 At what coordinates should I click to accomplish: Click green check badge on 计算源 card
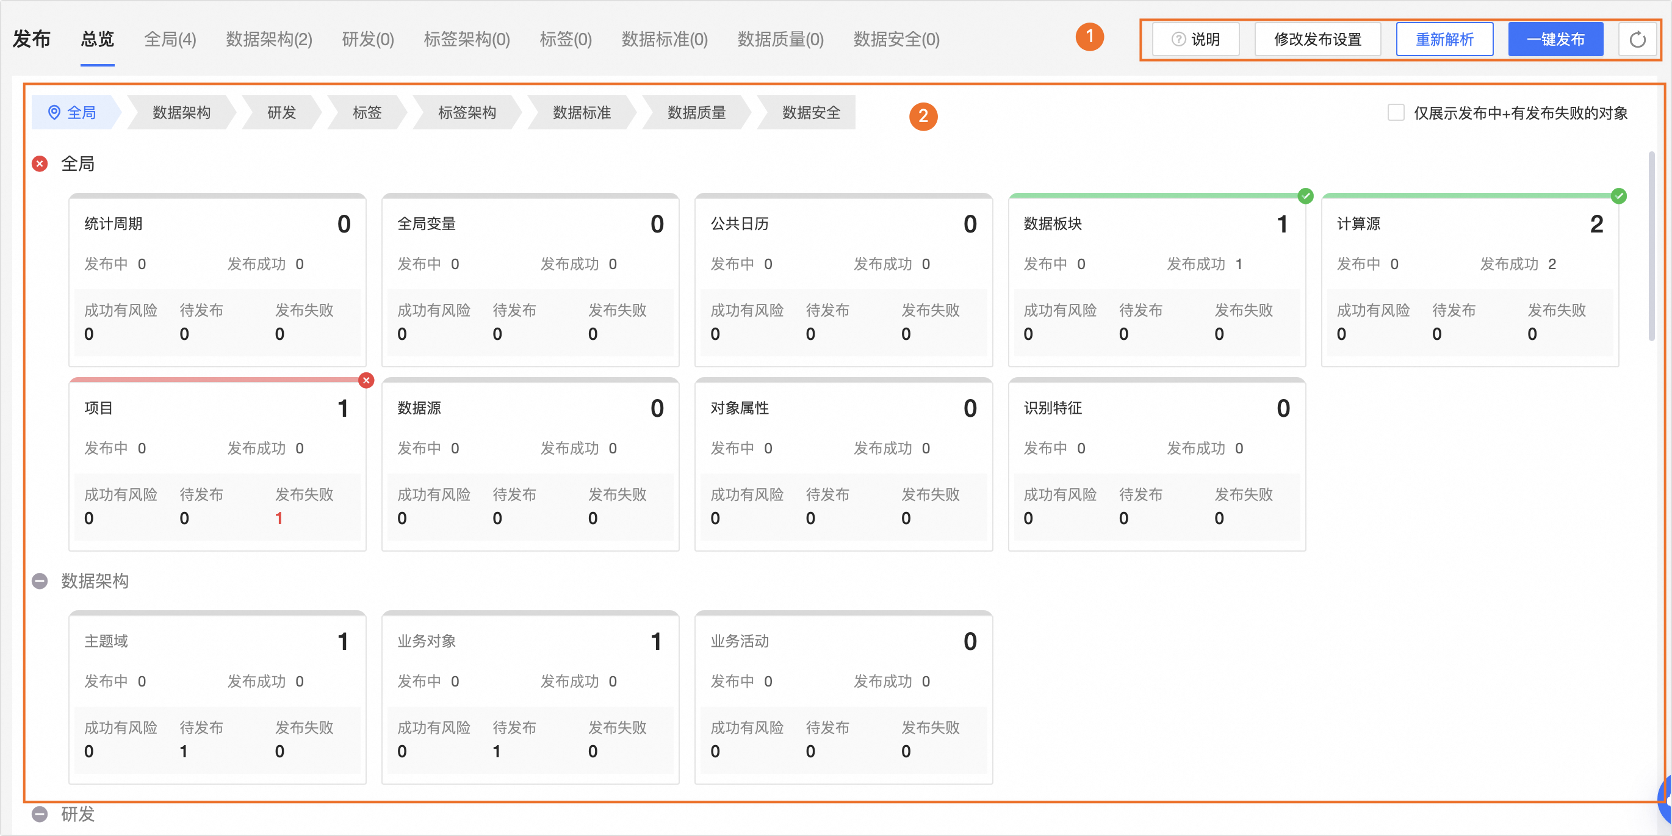click(x=1618, y=195)
